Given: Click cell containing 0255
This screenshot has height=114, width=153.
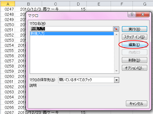Looking at the screenshot, I should pos(8,51).
